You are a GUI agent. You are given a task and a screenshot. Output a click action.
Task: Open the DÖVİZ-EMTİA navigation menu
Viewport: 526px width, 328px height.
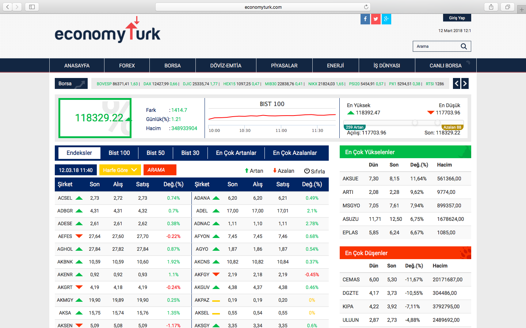(x=226, y=66)
